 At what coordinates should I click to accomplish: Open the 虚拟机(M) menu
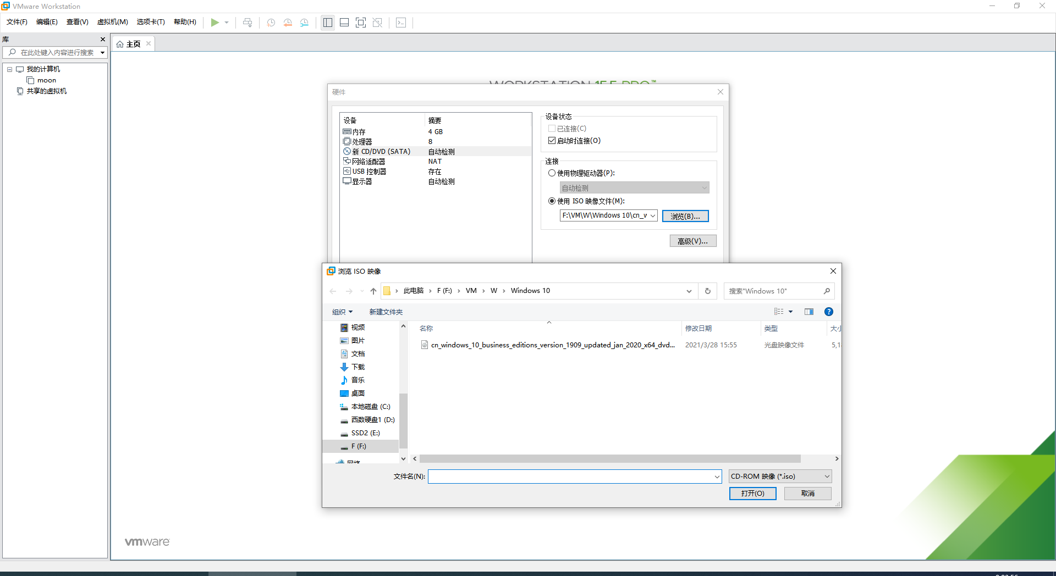pyautogui.click(x=113, y=22)
